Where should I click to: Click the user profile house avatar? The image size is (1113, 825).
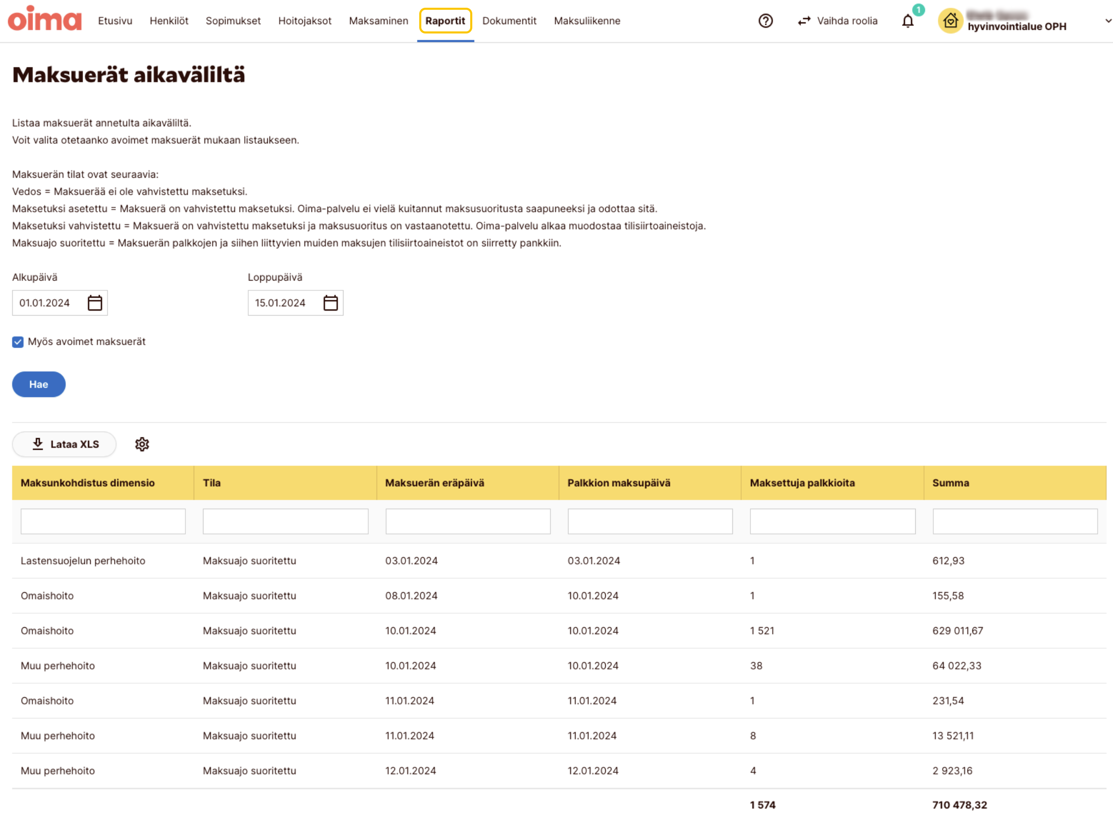[950, 21]
